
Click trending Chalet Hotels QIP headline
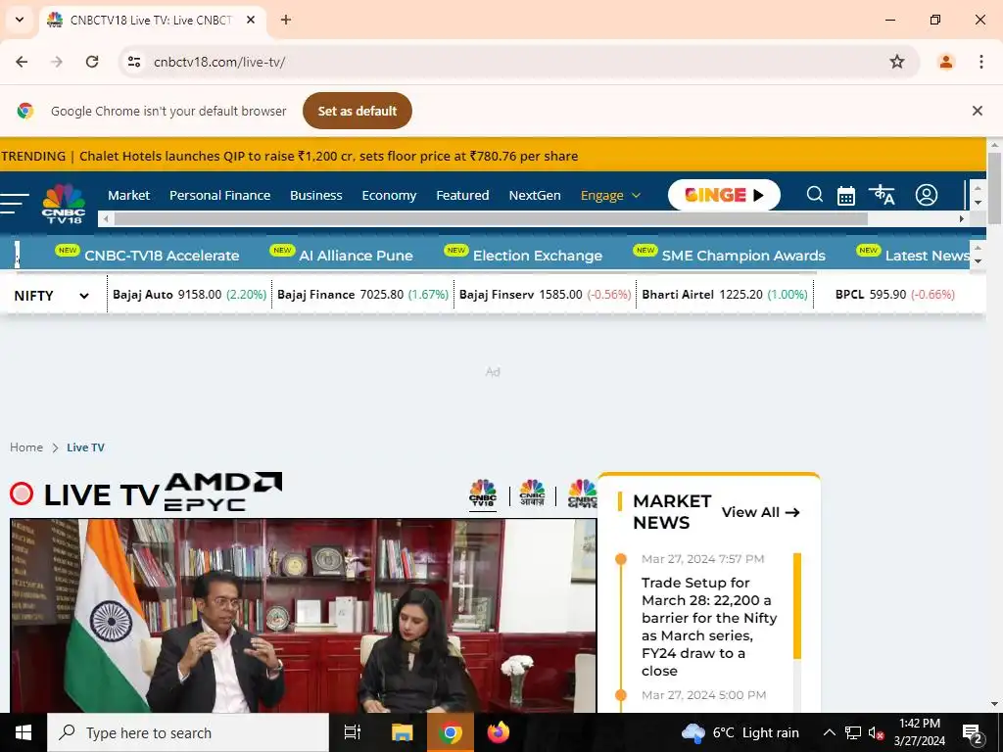click(328, 156)
